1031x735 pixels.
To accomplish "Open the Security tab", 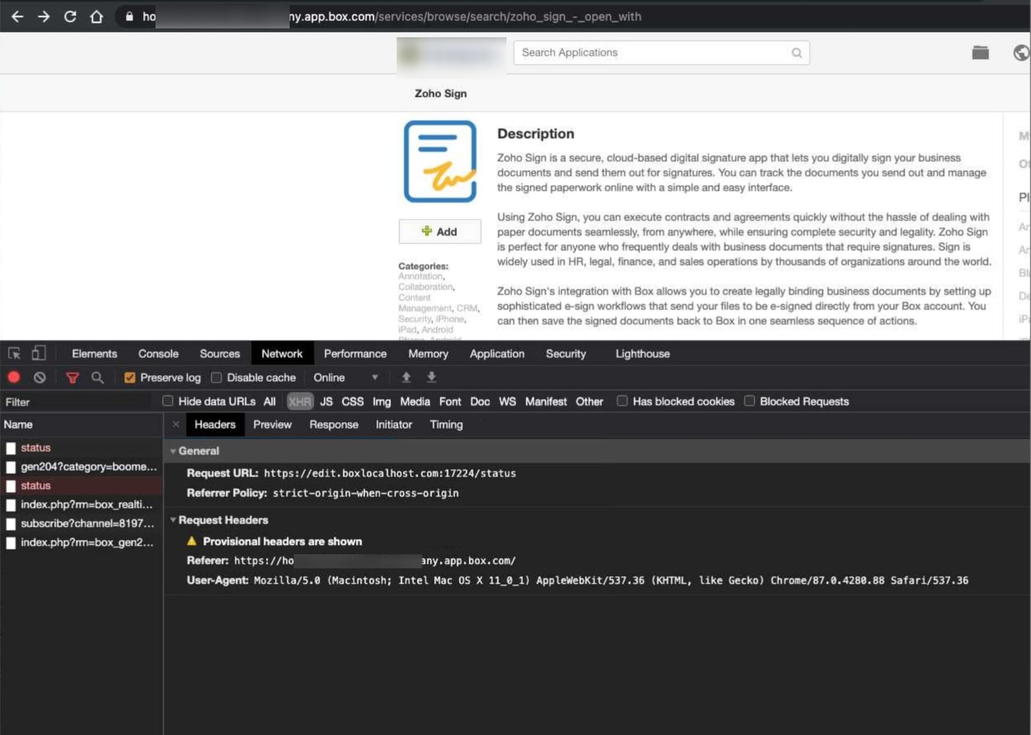I will (566, 353).
